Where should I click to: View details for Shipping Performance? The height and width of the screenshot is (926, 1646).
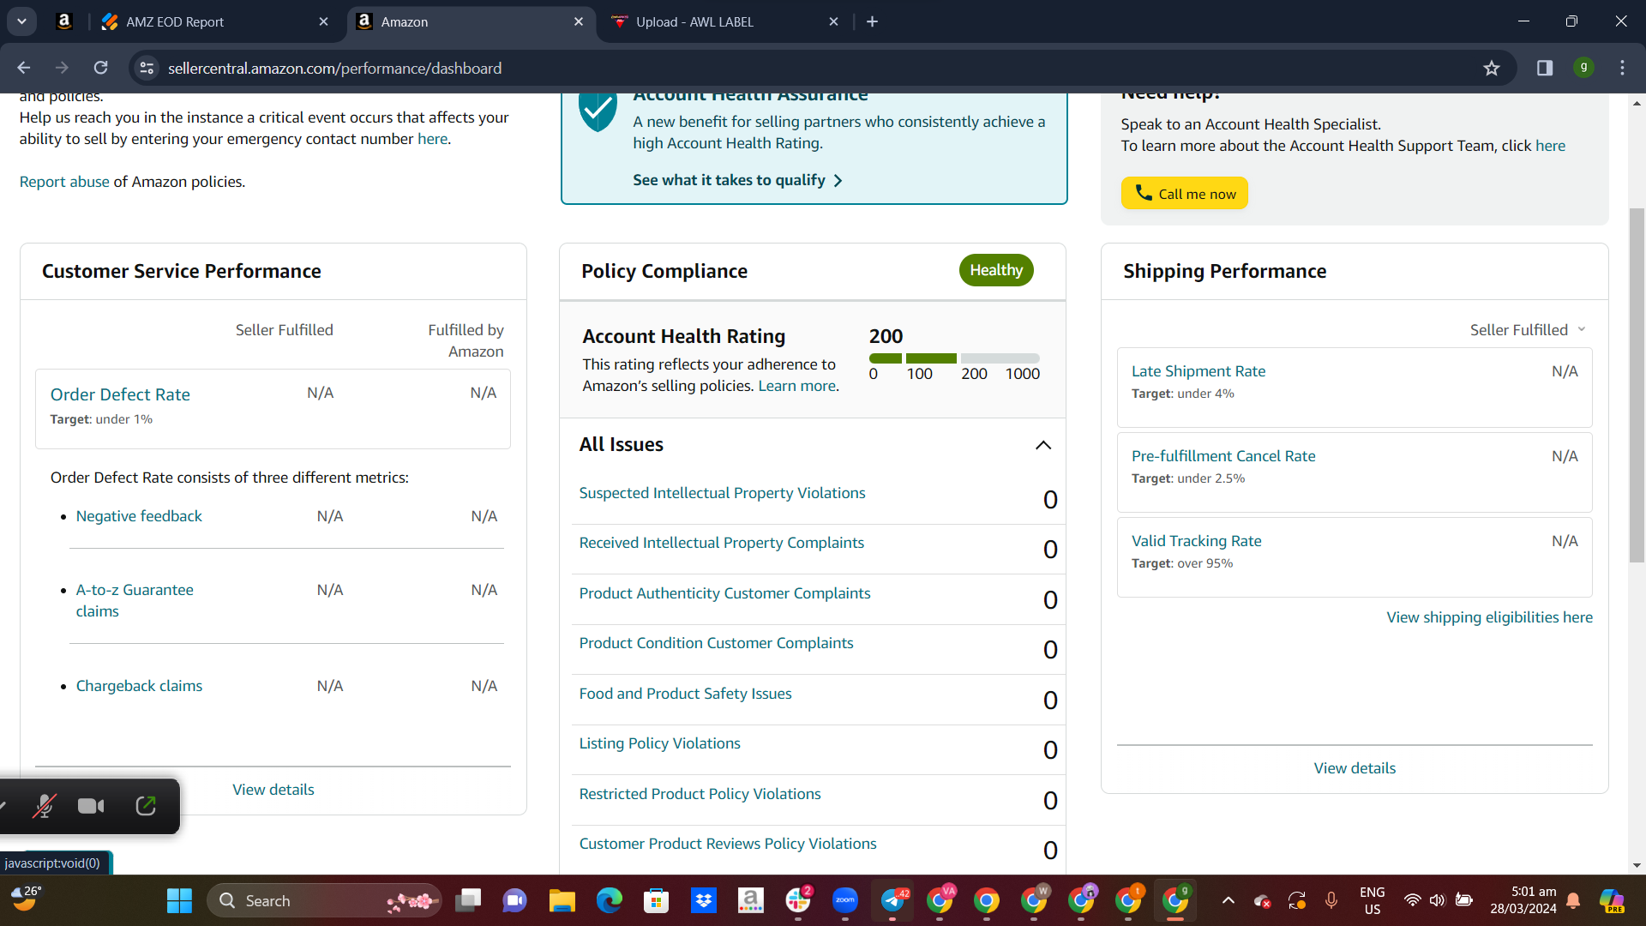coord(1355,768)
